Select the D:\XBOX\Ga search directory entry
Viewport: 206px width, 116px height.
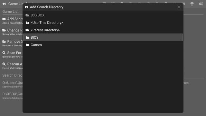[x=13, y=96]
